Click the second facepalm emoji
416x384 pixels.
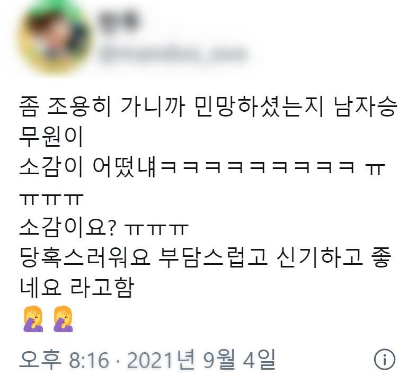tap(63, 318)
